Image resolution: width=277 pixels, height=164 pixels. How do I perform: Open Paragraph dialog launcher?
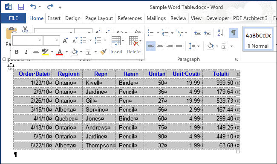click(237, 60)
